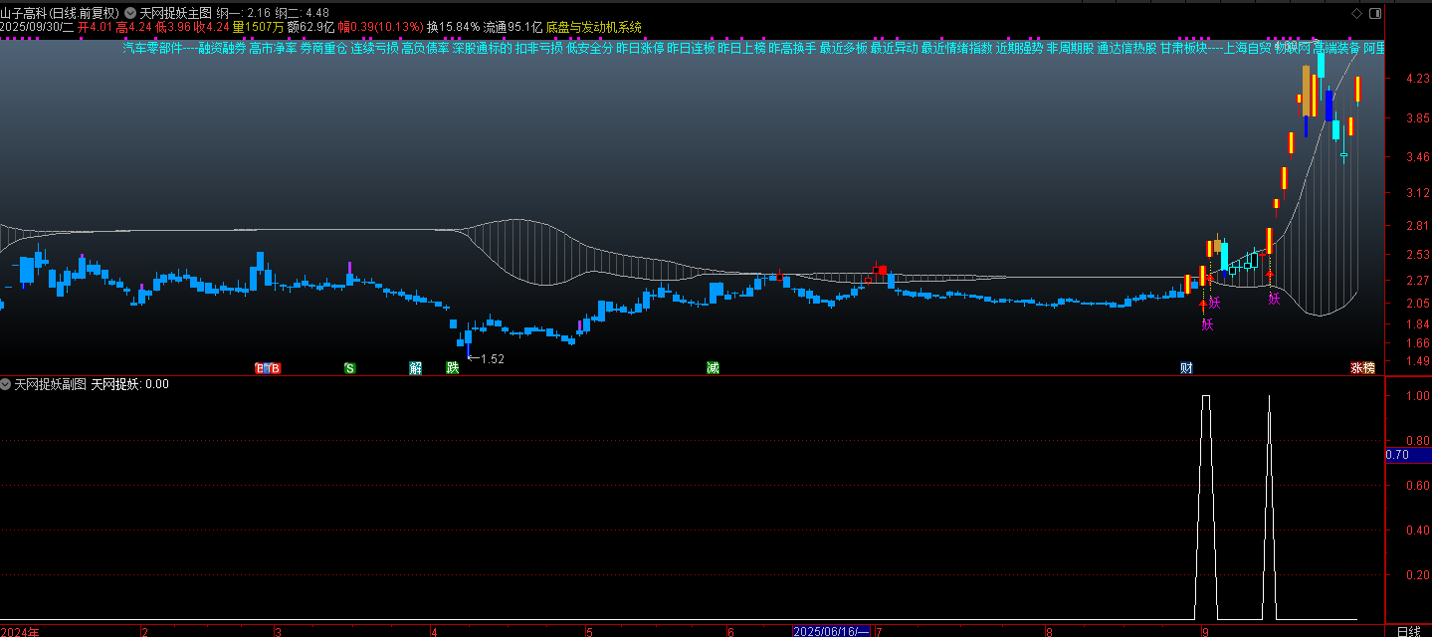
Task: Select the 低安全分 tag
Action: 590,48
